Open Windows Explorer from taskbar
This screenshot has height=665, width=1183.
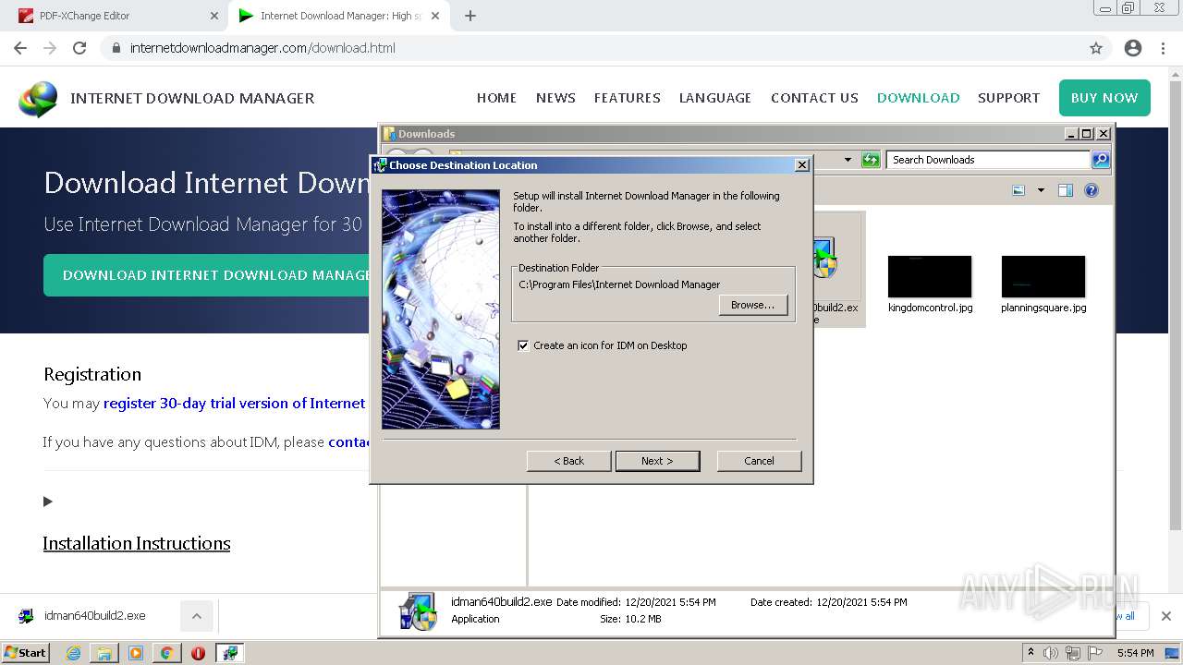(104, 653)
